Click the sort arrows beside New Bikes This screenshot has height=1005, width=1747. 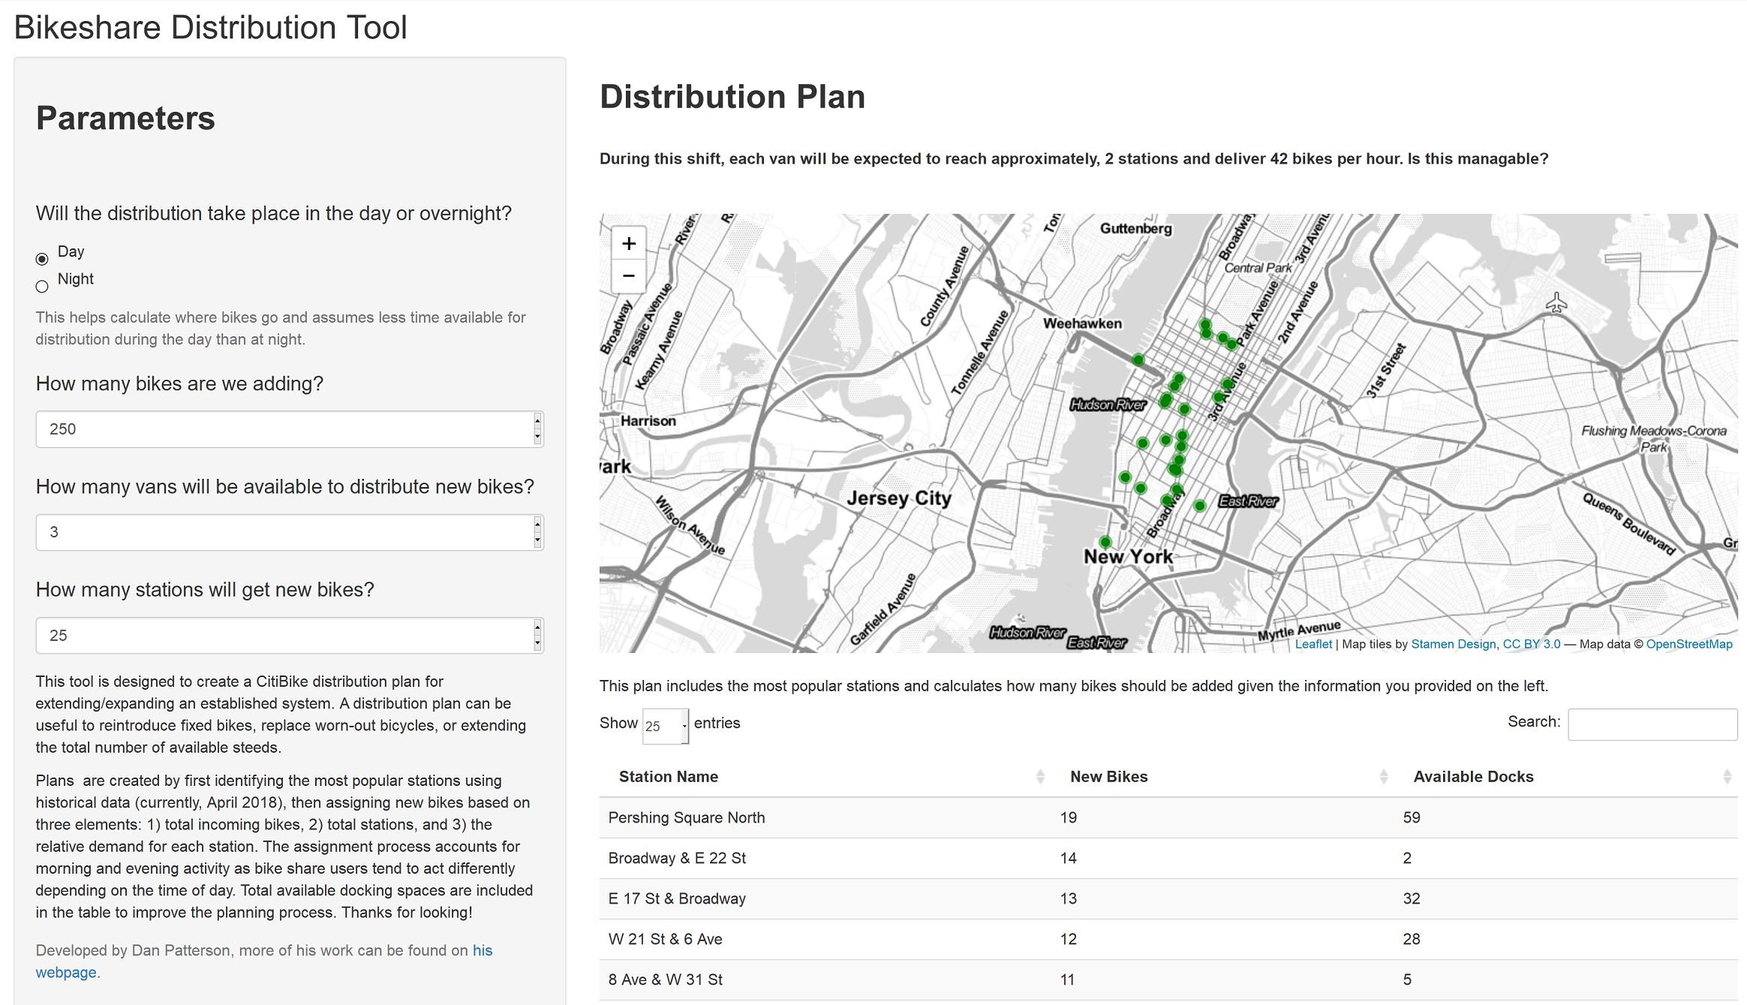(1385, 776)
